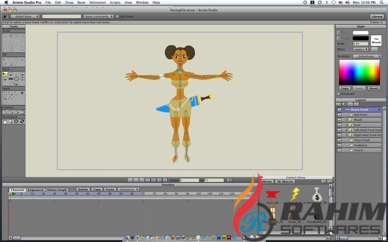Enable the Lock bone checkbox
The width and height of the screenshot is (388, 242).
click(x=117, y=16)
